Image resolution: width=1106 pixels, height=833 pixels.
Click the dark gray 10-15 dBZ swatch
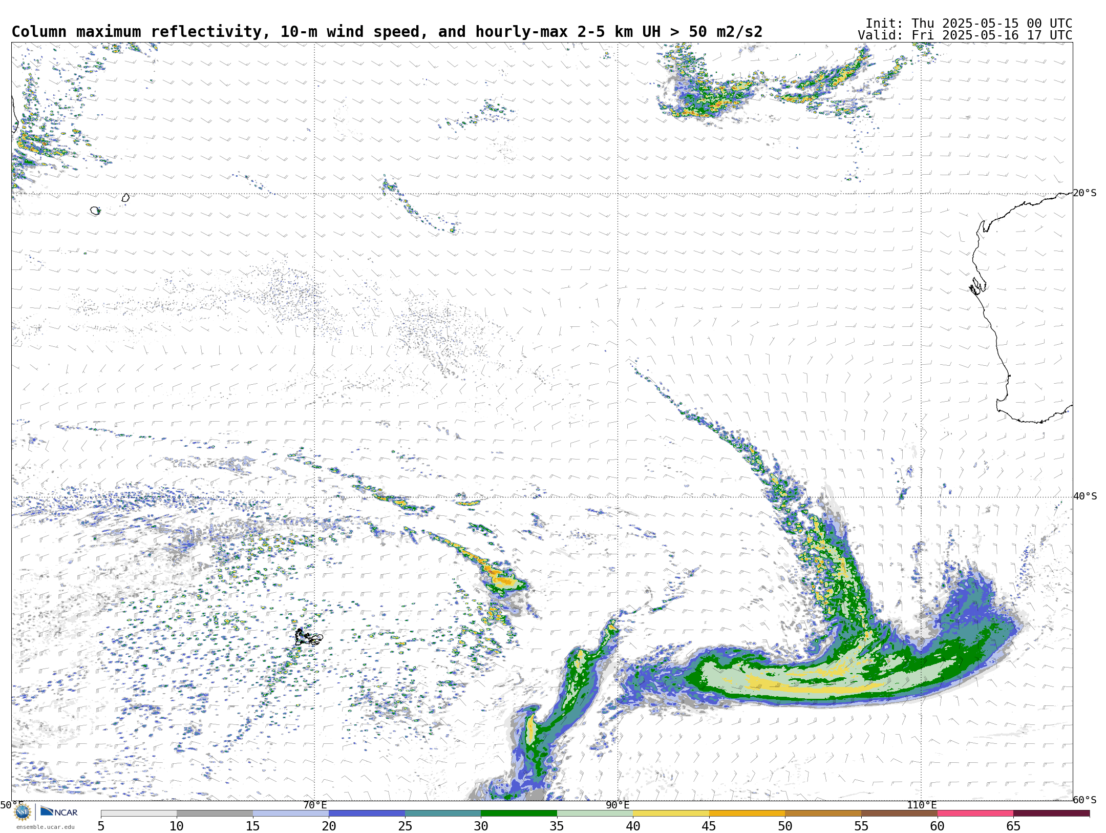click(215, 813)
